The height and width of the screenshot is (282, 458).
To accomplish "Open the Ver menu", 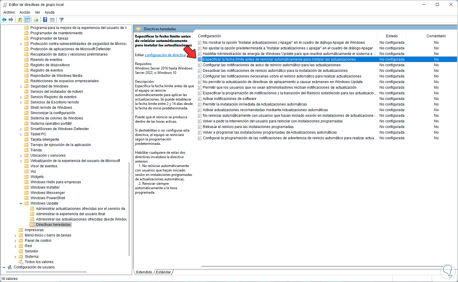I will click(37, 12).
